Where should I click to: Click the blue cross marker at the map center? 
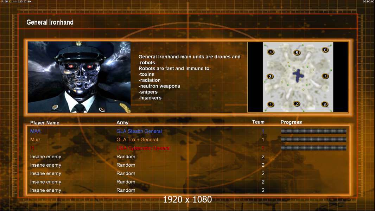tap(298, 76)
